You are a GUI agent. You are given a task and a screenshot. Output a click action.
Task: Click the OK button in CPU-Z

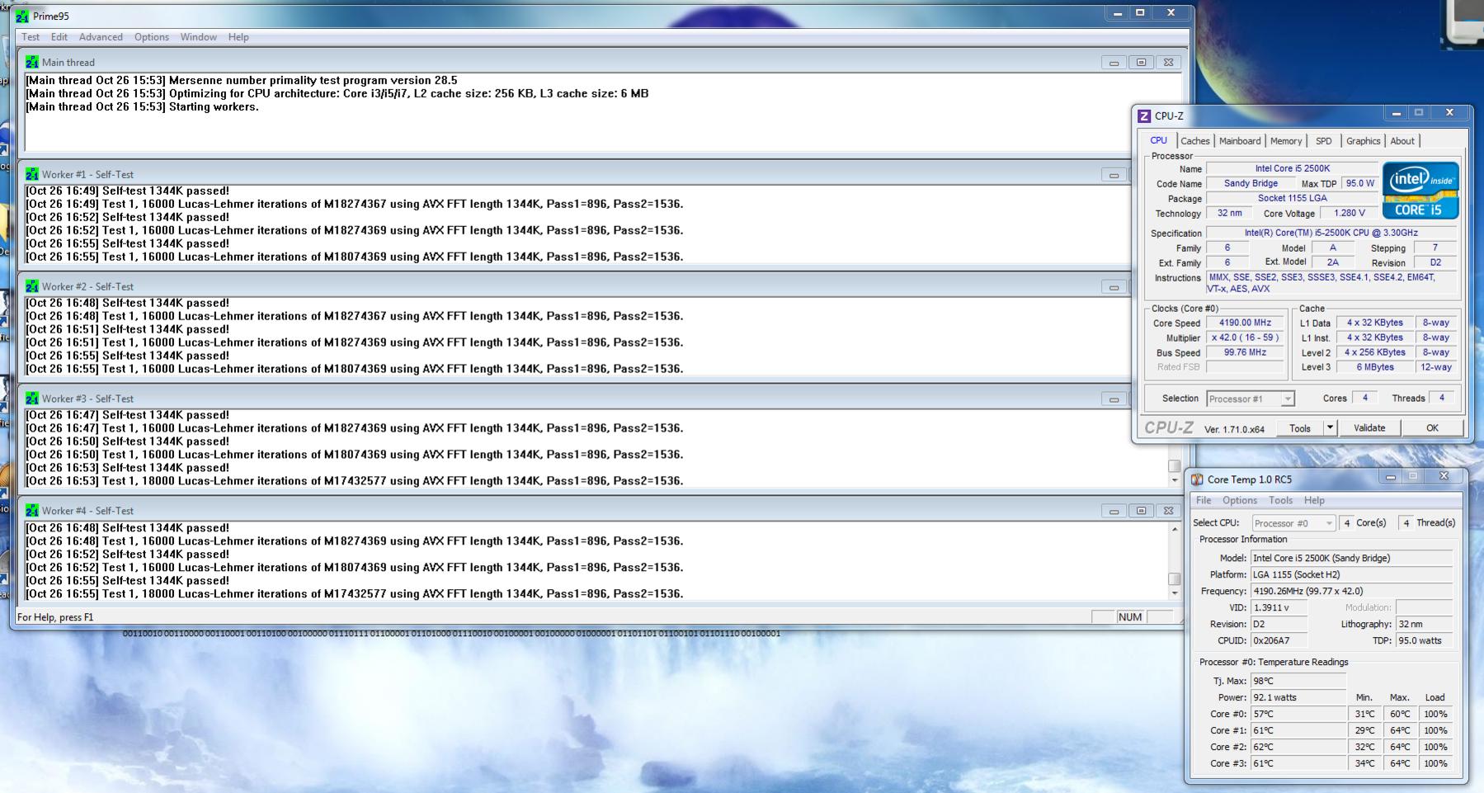point(1432,427)
